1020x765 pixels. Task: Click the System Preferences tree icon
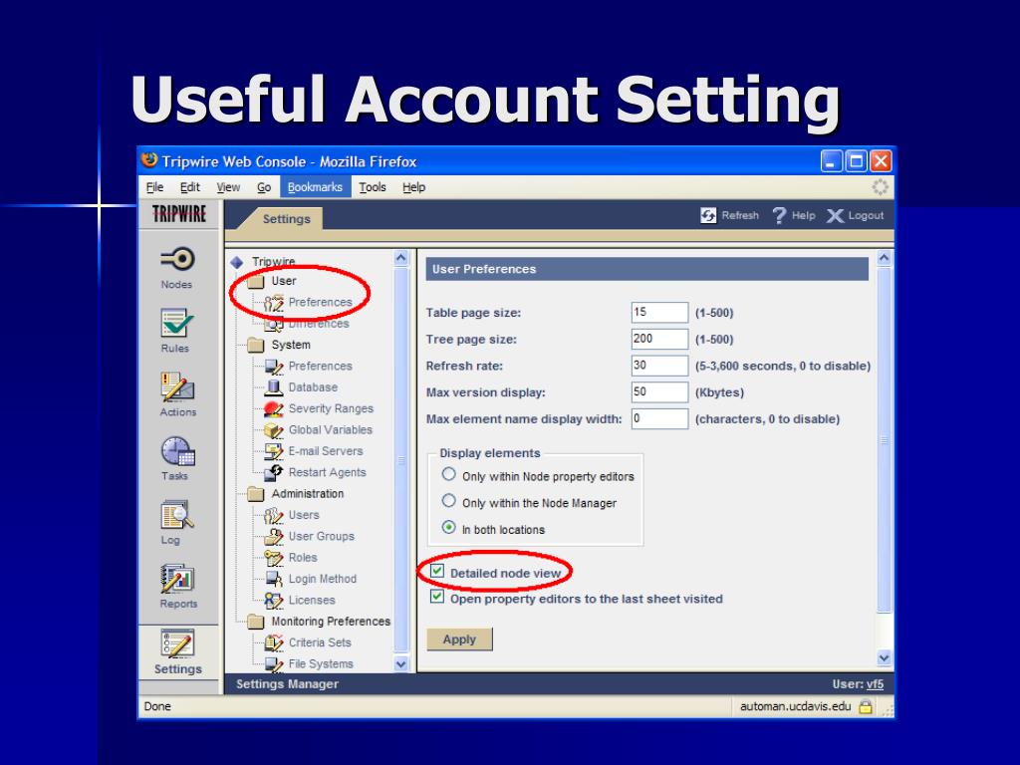click(274, 367)
